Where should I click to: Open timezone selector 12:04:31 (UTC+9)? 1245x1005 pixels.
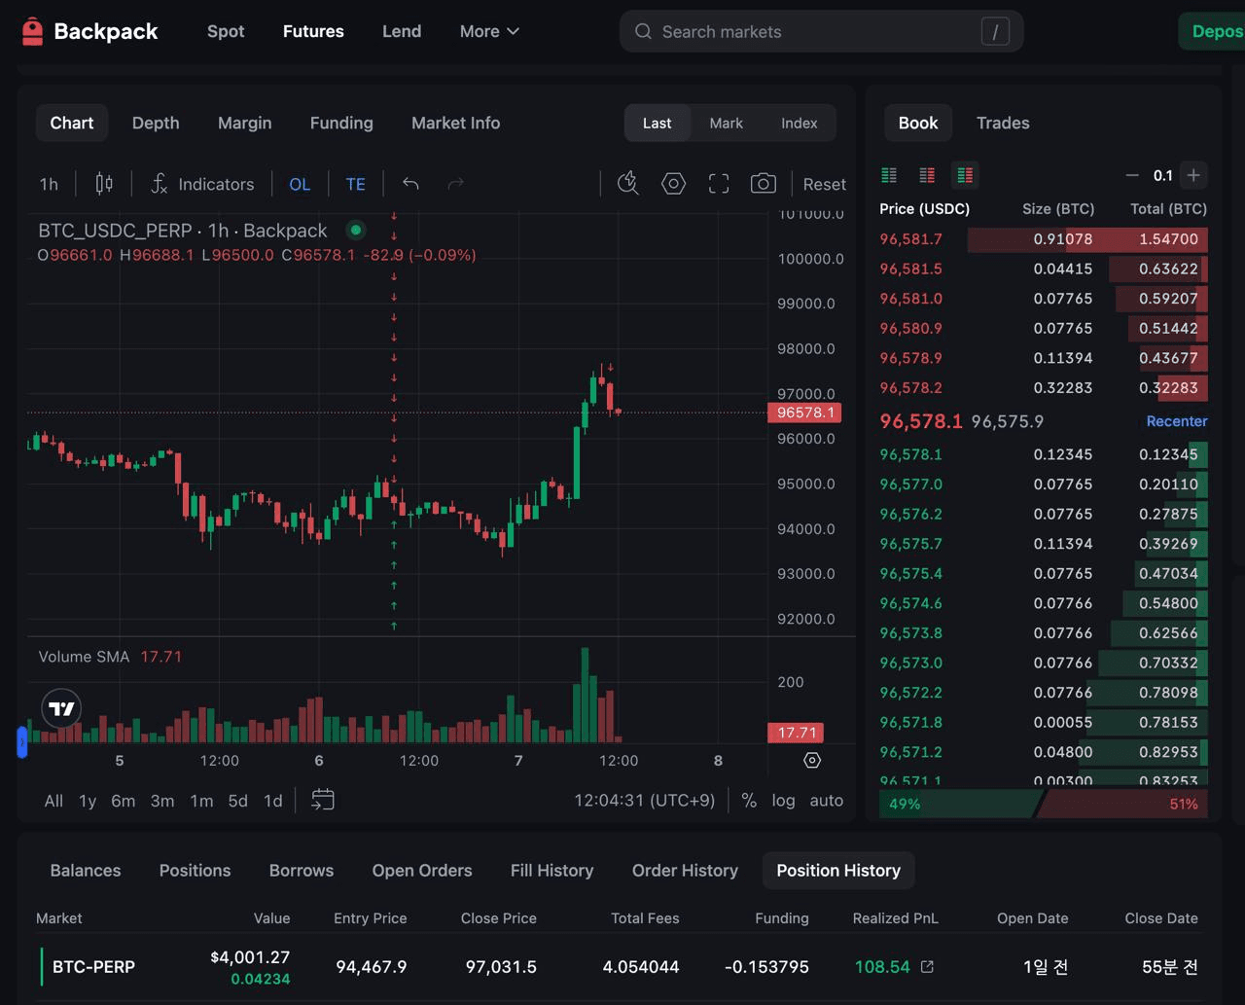pos(644,800)
